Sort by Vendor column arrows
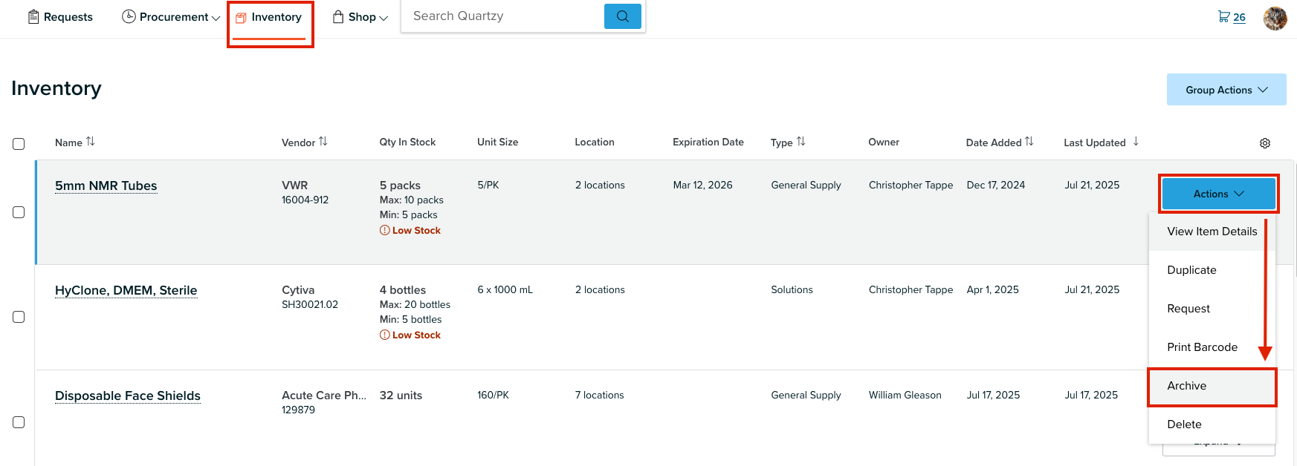The image size is (1297, 466). (x=323, y=142)
